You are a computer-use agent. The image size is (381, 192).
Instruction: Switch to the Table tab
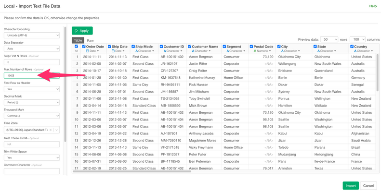pos(78,40)
